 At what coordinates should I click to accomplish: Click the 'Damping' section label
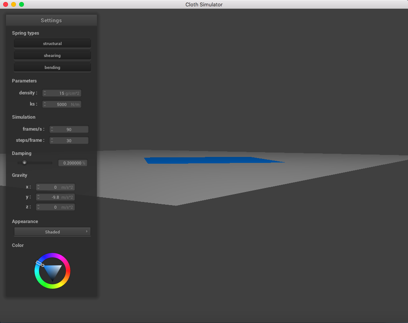point(22,153)
